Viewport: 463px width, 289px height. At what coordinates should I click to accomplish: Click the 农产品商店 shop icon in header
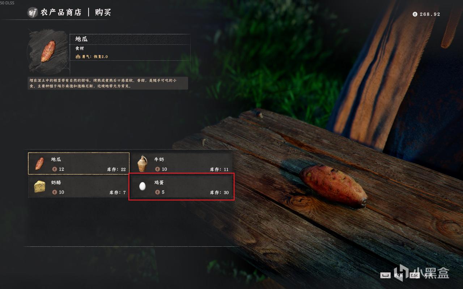click(x=33, y=13)
